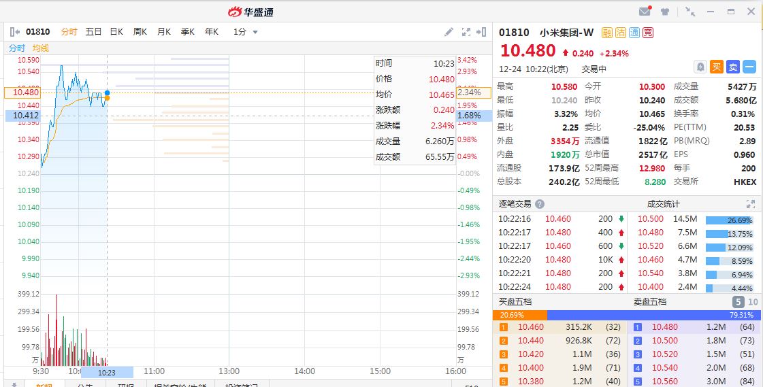Image resolution: width=763 pixels, height=387 pixels.
Task: Open the skin/theme shirt icon
Action: [x=665, y=12]
